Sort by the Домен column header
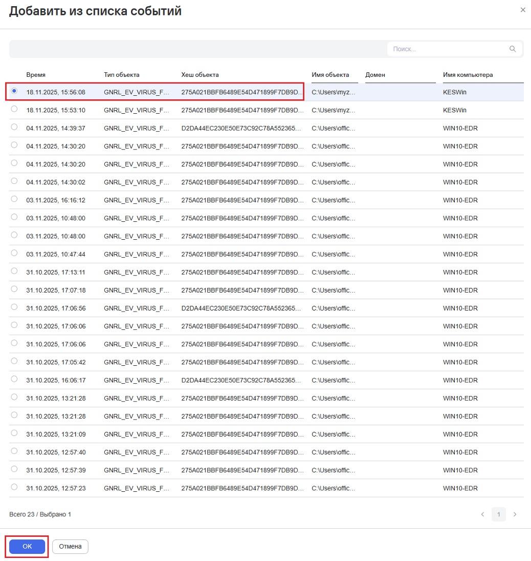 [x=375, y=75]
